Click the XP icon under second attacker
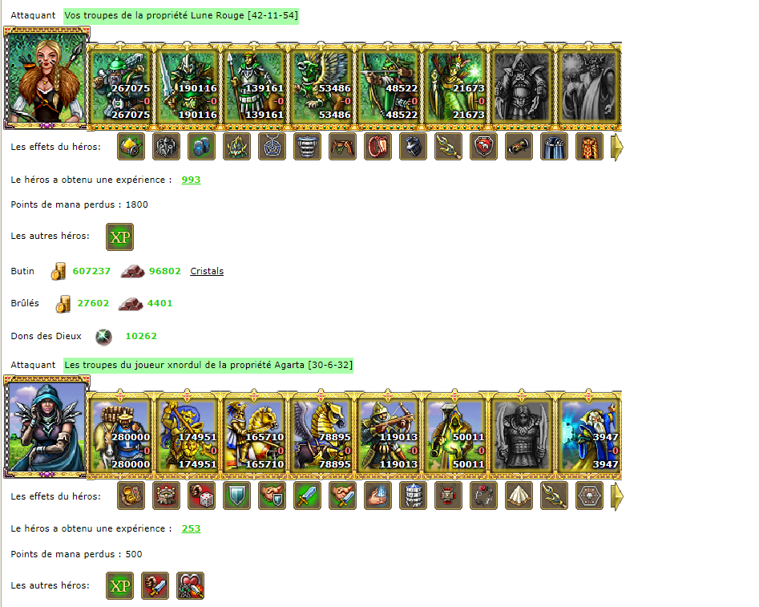This screenshot has height=607, width=759. click(x=119, y=585)
